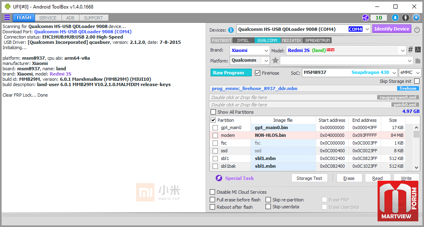This screenshot has width=424, height=227.
Task: Click the black shield icon in top bar
Action: tap(405, 17)
